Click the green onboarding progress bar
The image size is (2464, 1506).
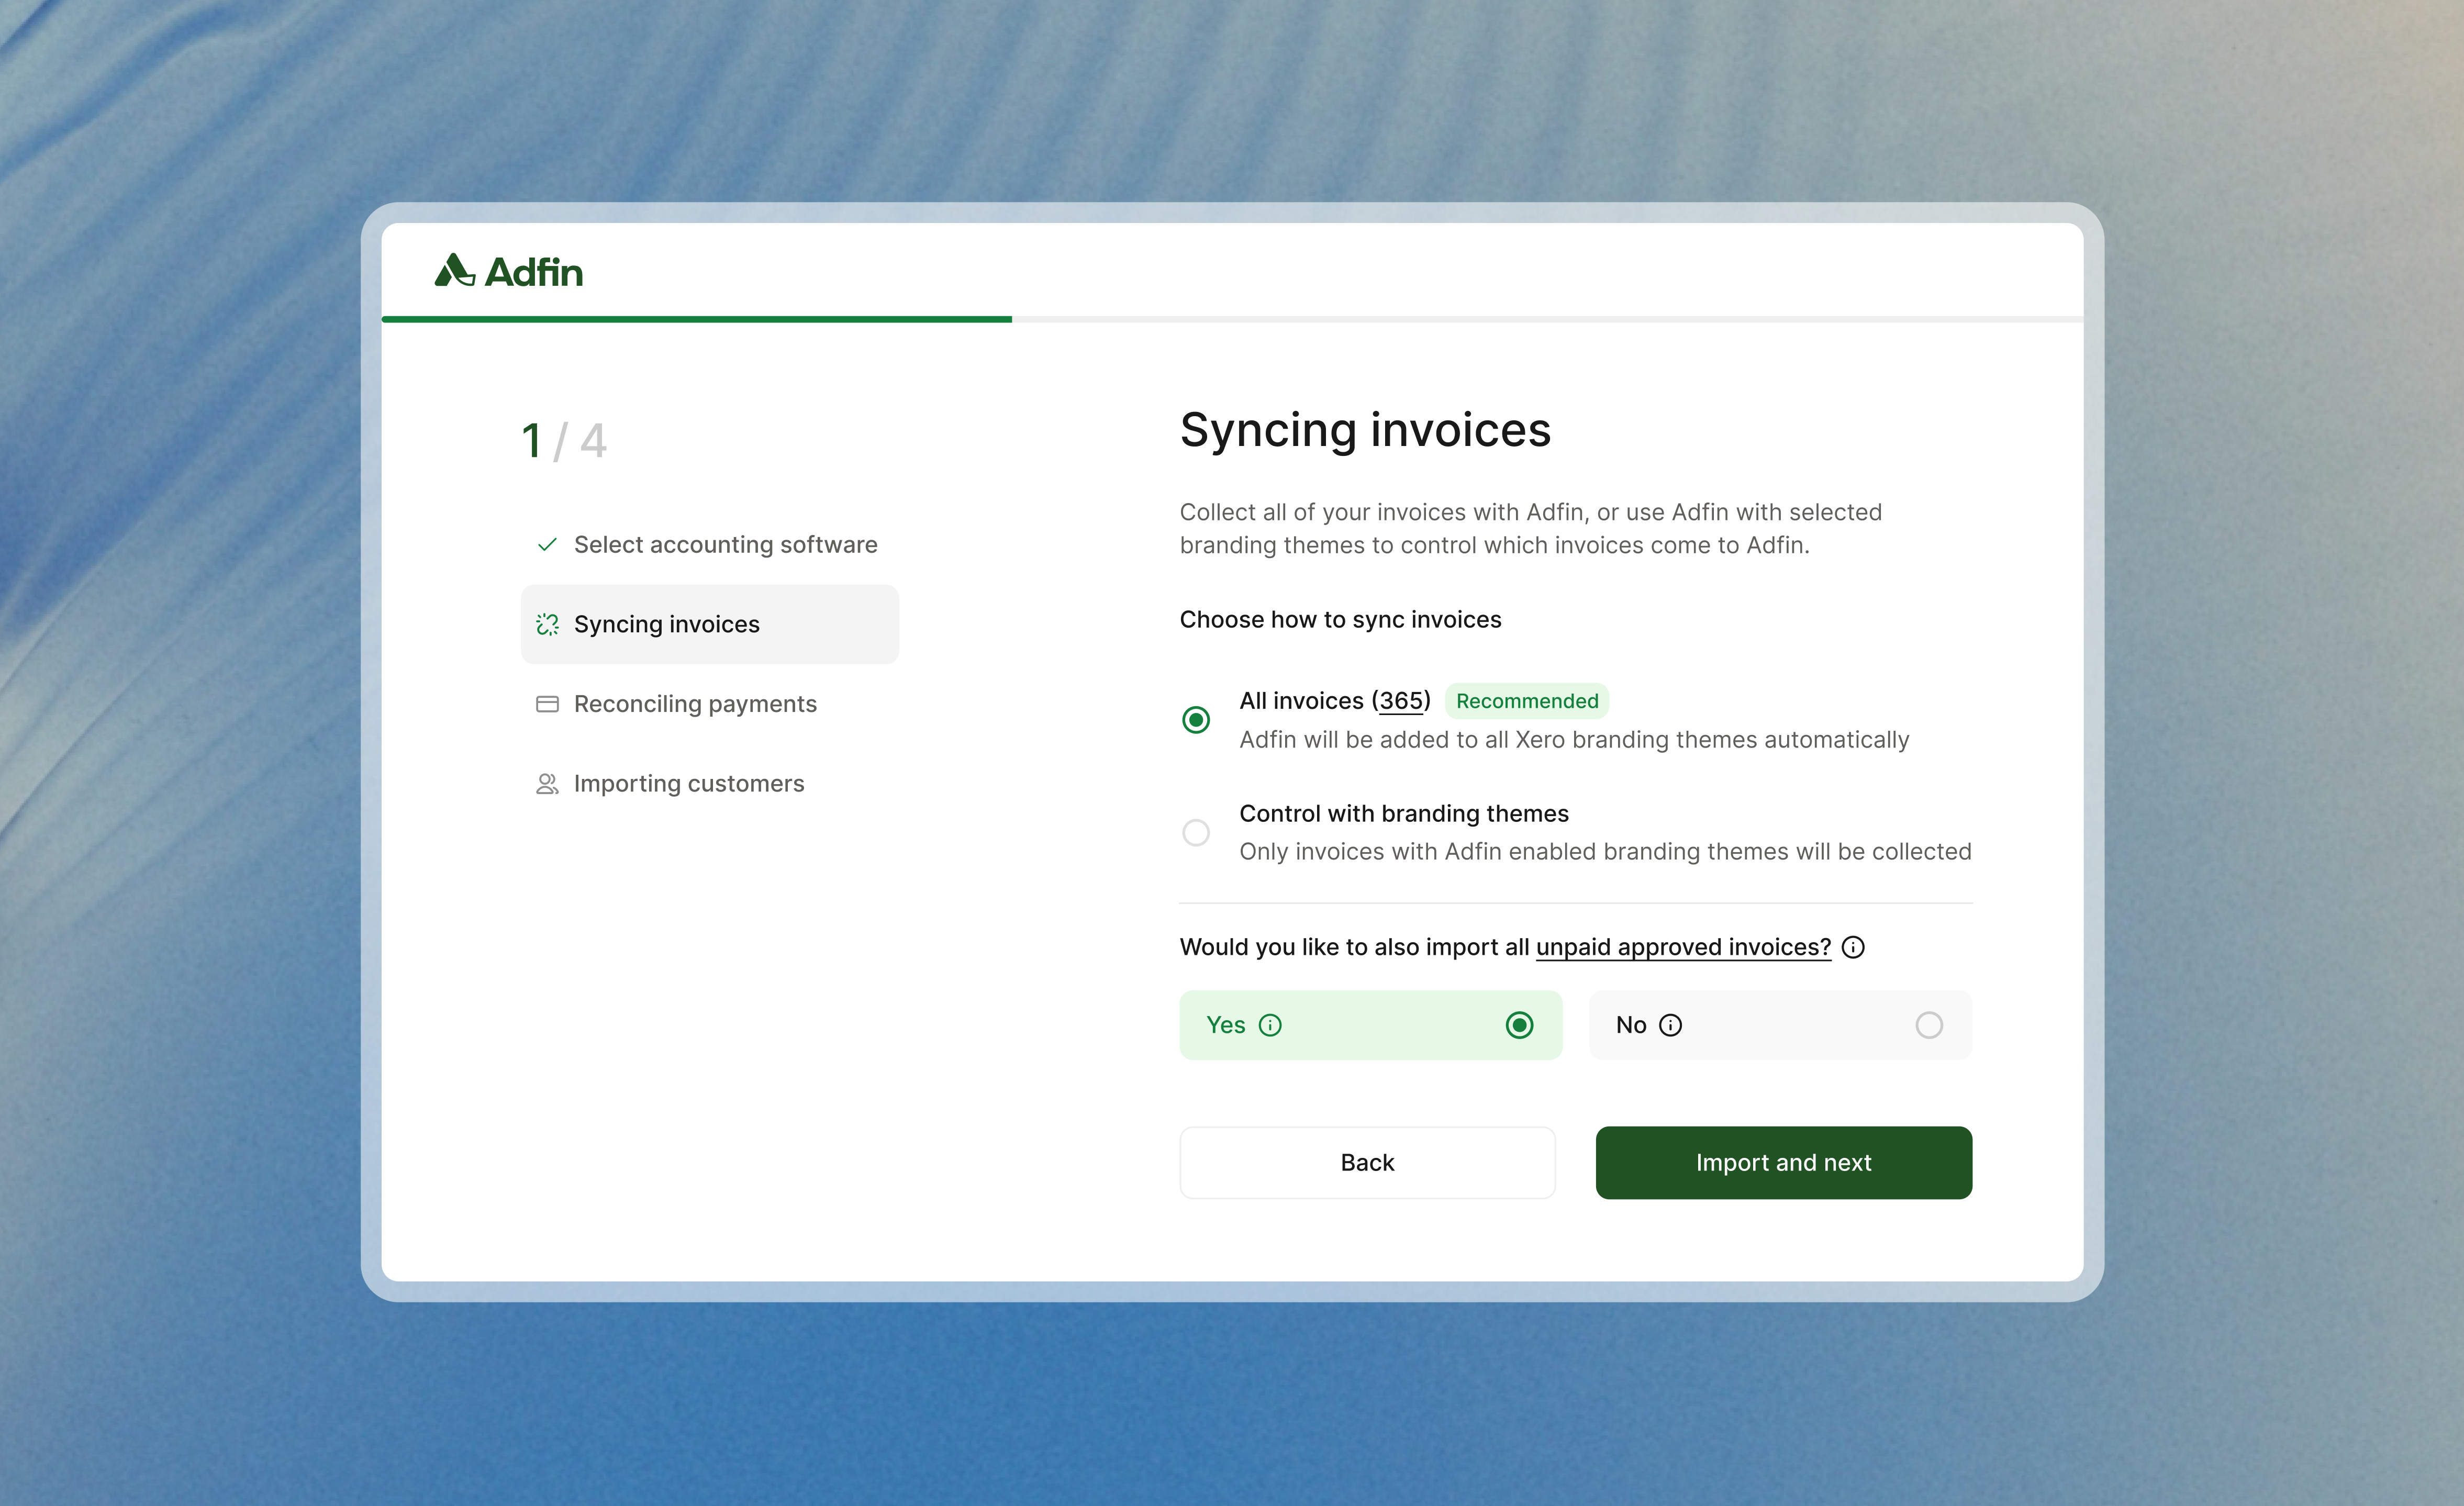(696, 319)
